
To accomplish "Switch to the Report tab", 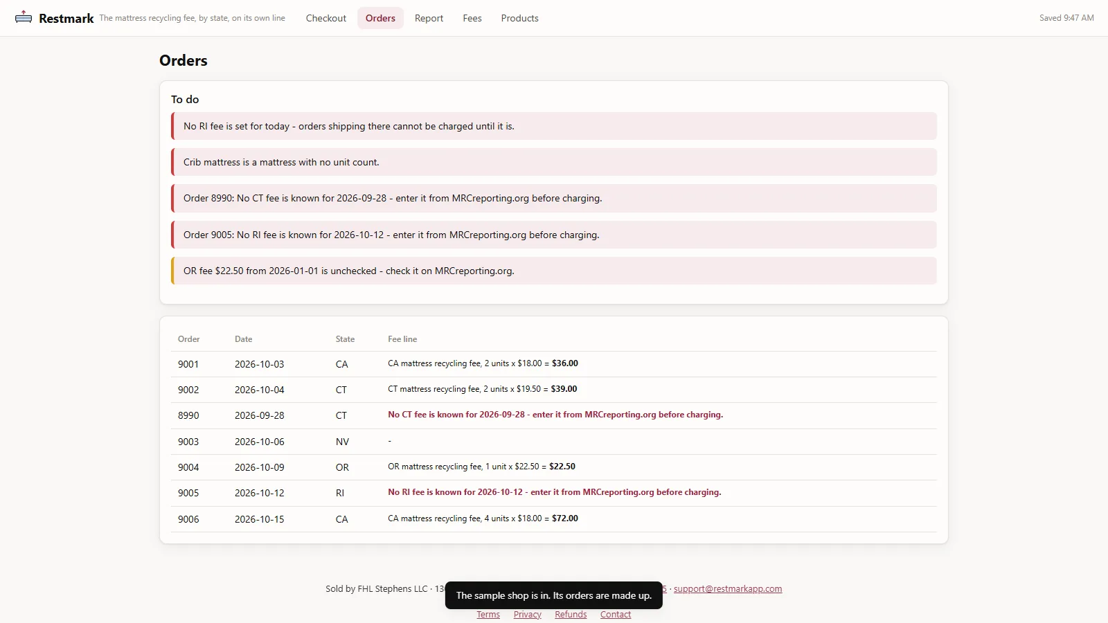I will tap(429, 18).
